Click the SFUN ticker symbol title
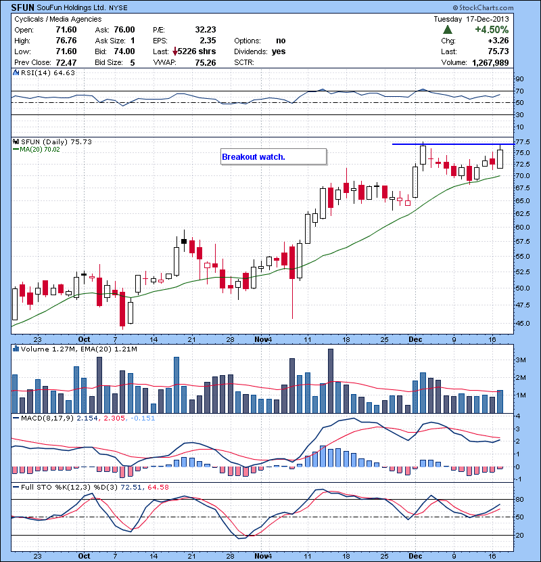Screen dimensions: 541x562 click(22, 7)
